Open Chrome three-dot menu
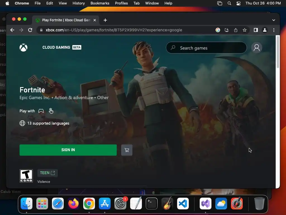This screenshot has height=215, width=286. coord(274,30)
